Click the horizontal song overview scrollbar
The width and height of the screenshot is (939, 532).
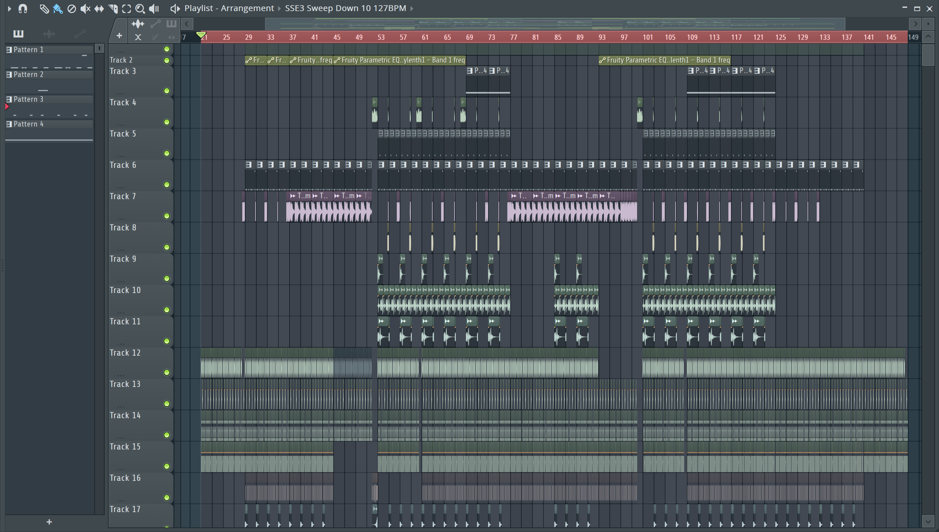click(x=555, y=24)
